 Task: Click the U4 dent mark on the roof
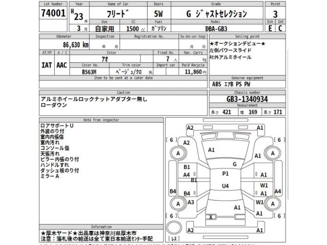(225, 186)
